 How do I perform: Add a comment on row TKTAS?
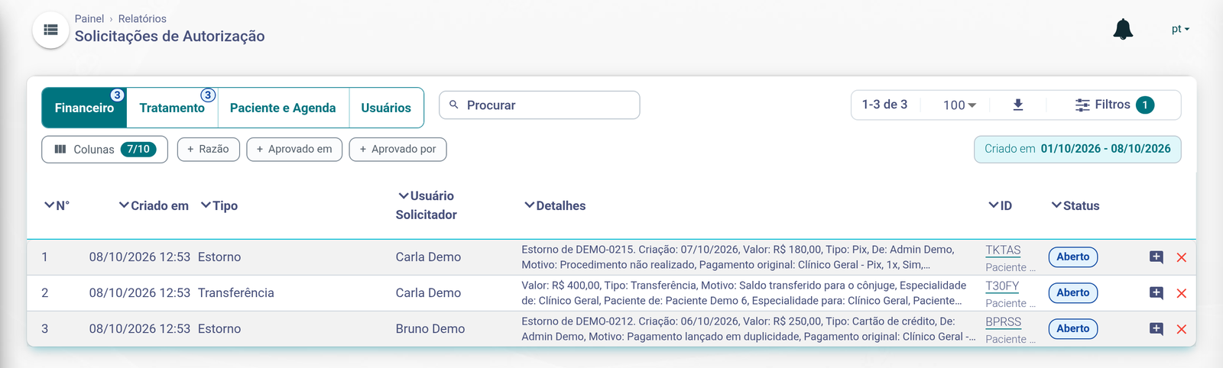click(1156, 257)
